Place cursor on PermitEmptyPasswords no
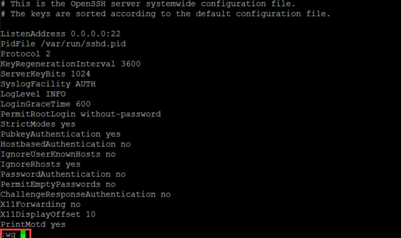 pyautogui.click(x=58, y=184)
